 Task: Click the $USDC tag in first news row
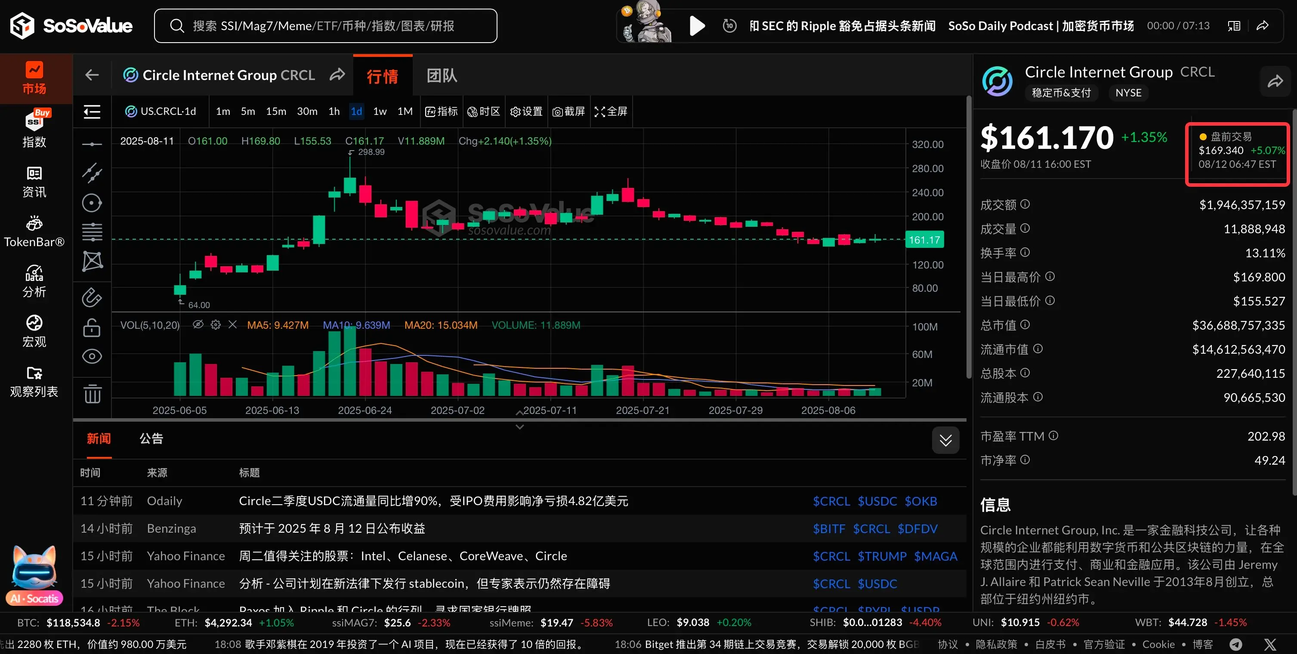coord(877,501)
